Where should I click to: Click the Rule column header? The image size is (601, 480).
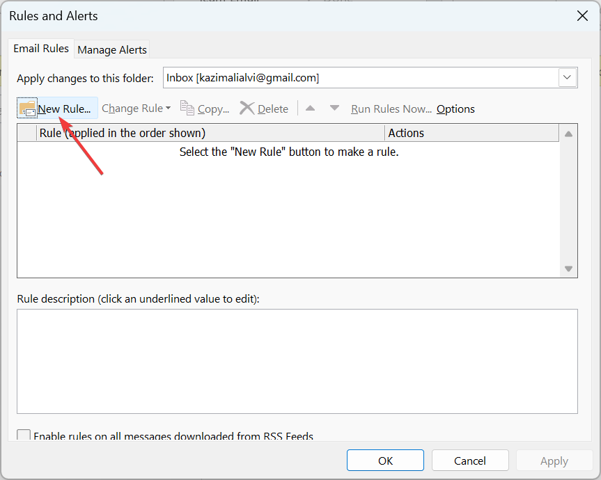coord(209,133)
